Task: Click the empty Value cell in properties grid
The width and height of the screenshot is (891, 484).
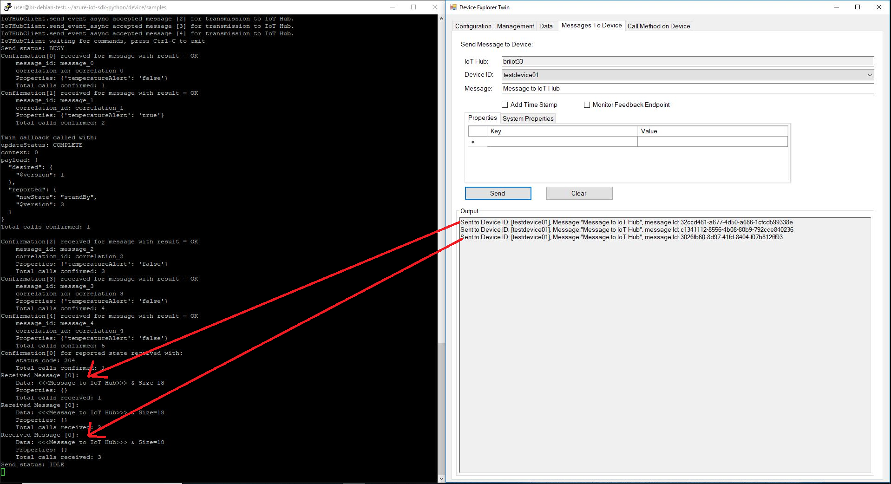Action: coord(713,142)
